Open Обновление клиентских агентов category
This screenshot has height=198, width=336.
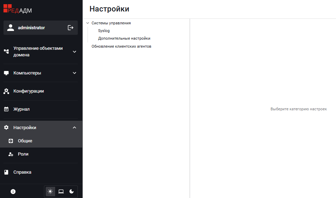click(121, 46)
